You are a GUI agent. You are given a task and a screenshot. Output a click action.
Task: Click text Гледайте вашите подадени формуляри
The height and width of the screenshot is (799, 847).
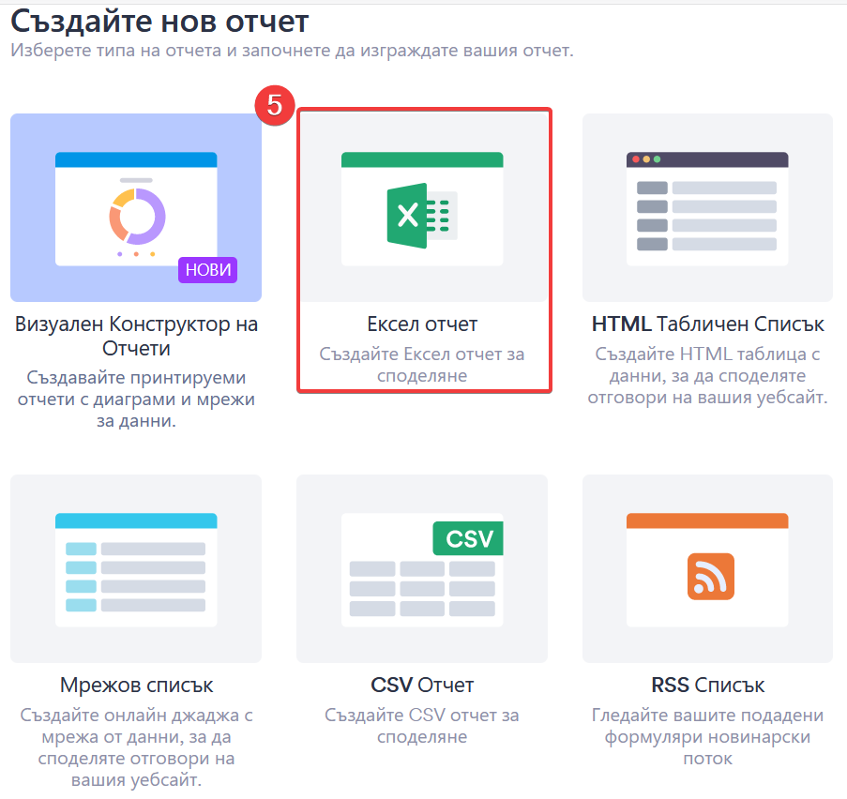[707, 736]
